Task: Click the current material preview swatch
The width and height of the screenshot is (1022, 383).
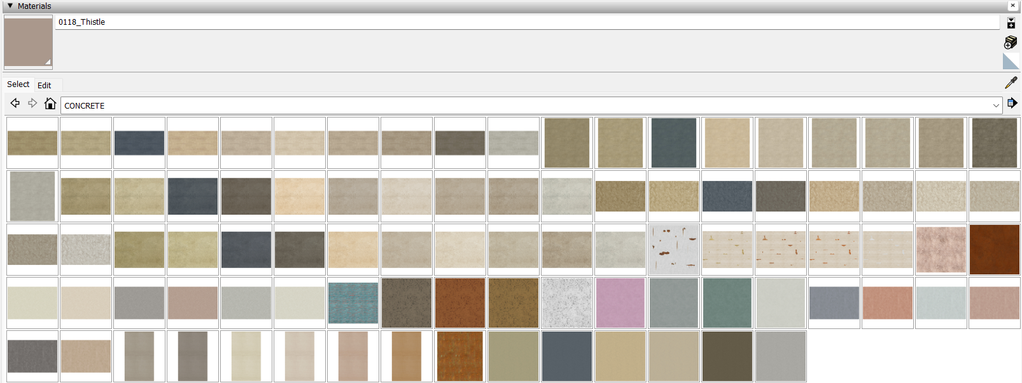Action: tap(29, 42)
